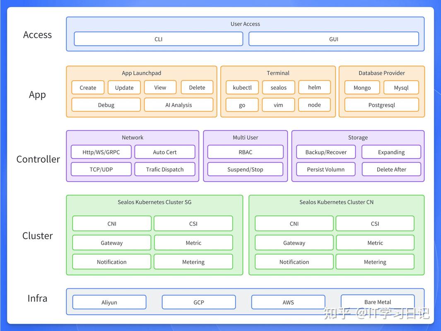Select Backup/Recover in Storage
Screen dimensions: 441x331
click(x=326, y=152)
